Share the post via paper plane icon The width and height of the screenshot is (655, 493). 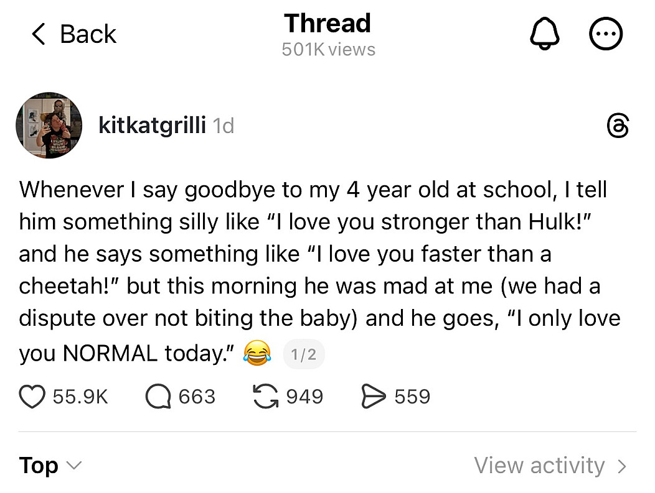[x=374, y=397]
